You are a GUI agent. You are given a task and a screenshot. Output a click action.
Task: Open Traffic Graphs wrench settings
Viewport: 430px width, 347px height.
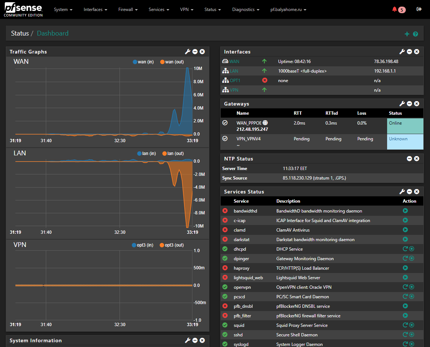click(x=188, y=52)
